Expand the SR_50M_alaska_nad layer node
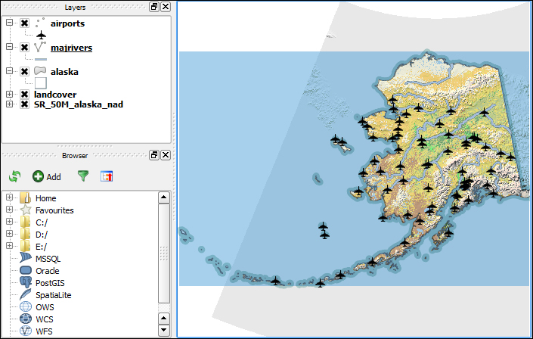 [9, 104]
